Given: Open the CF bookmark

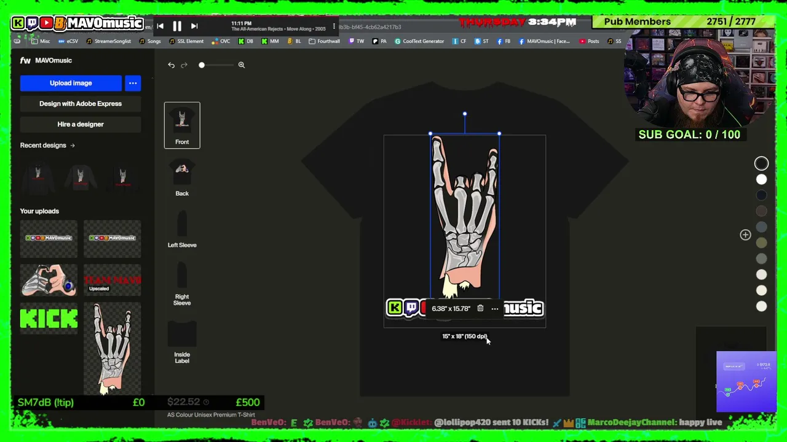Looking at the screenshot, I should click(x=459, y=41).
